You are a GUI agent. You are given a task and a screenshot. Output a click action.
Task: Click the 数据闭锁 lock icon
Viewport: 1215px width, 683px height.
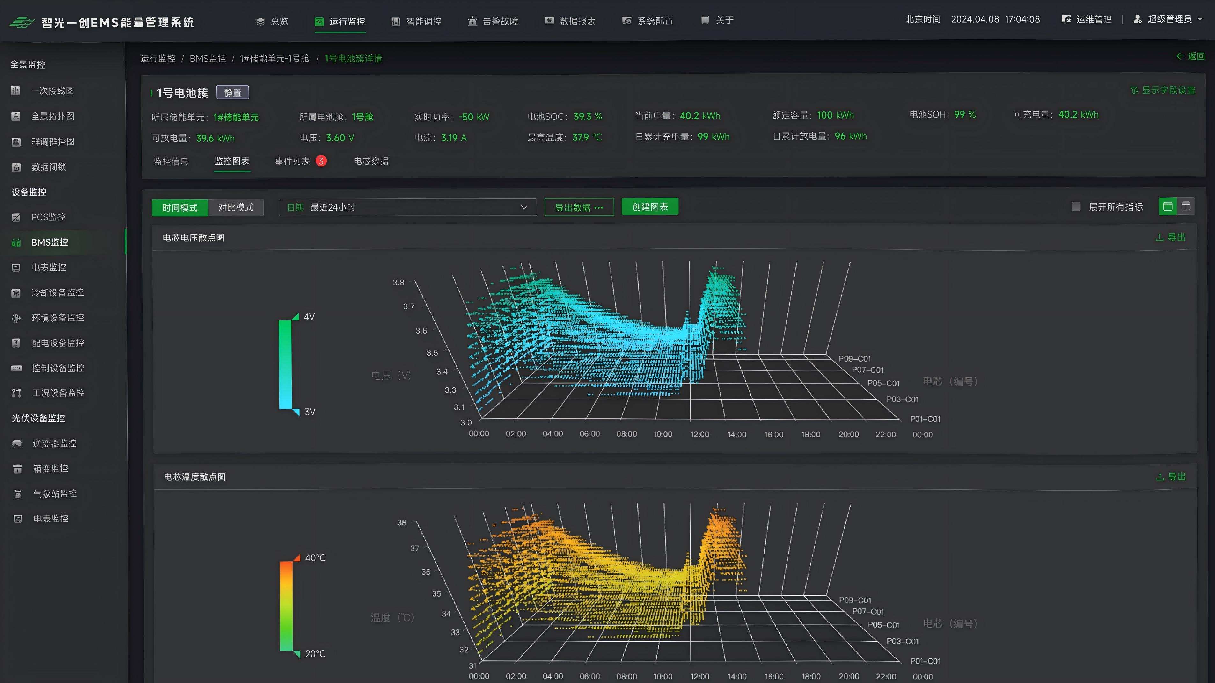click(16, 167)
